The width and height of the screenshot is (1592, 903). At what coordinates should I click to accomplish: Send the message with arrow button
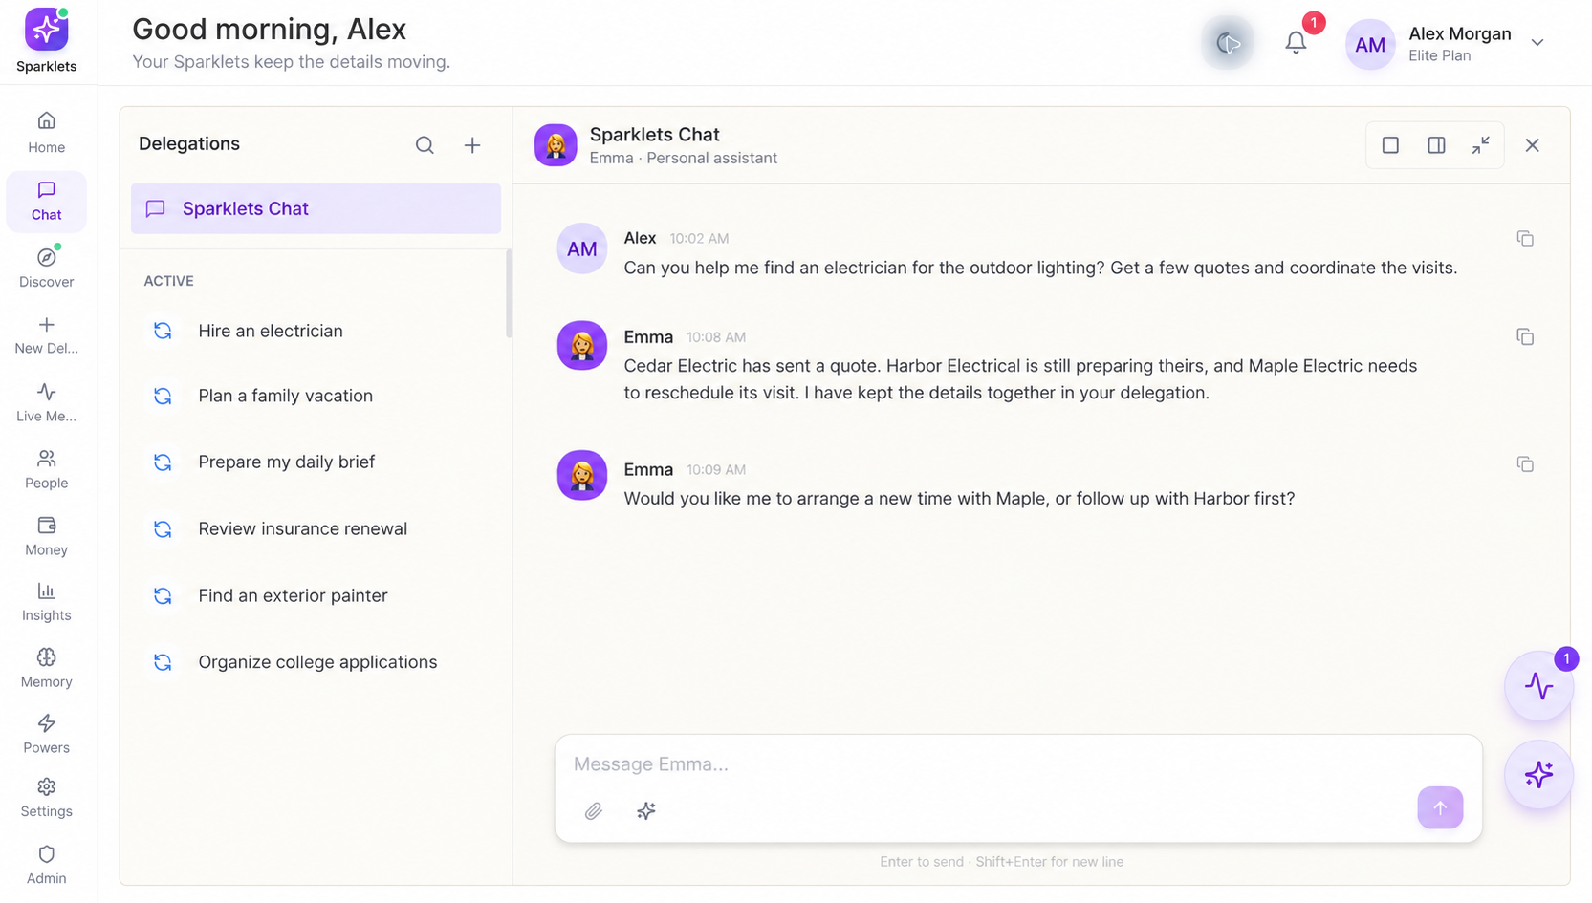1440,807
